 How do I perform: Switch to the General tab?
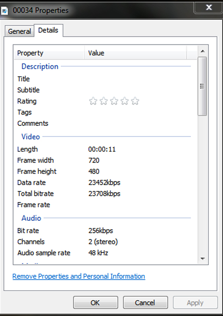19,31
